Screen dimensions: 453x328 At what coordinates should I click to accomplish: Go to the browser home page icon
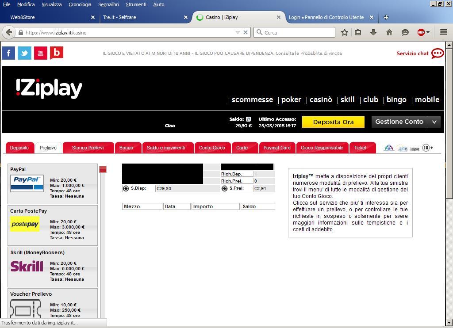tap(389, 32)
